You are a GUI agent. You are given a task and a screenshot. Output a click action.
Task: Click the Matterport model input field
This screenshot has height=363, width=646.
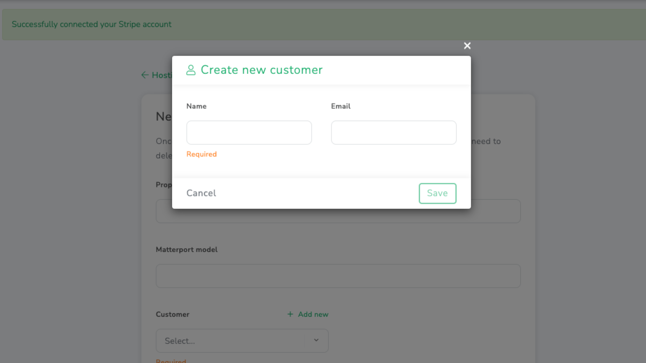click(x=338, y=276)
